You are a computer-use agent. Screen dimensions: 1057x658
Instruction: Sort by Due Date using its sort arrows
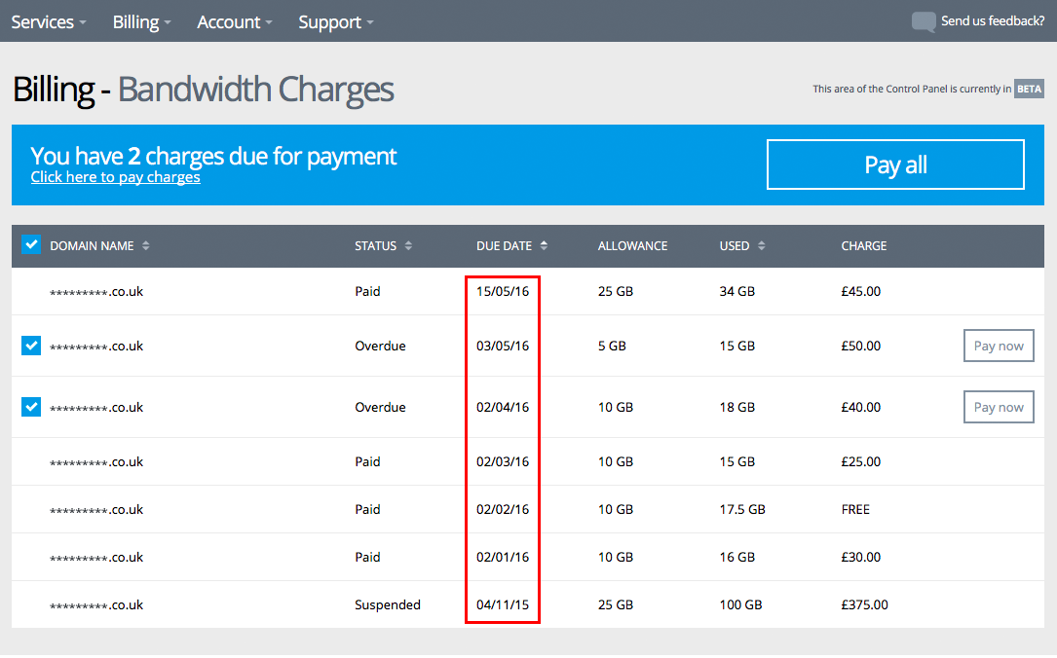544,246
